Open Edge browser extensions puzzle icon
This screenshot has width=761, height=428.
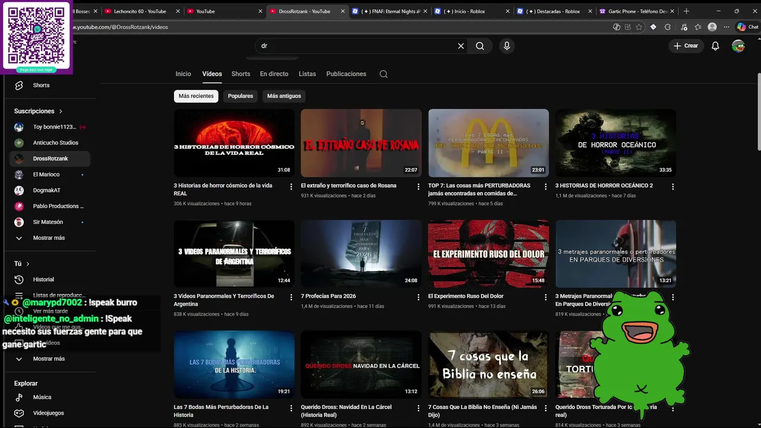click(668, 27)
